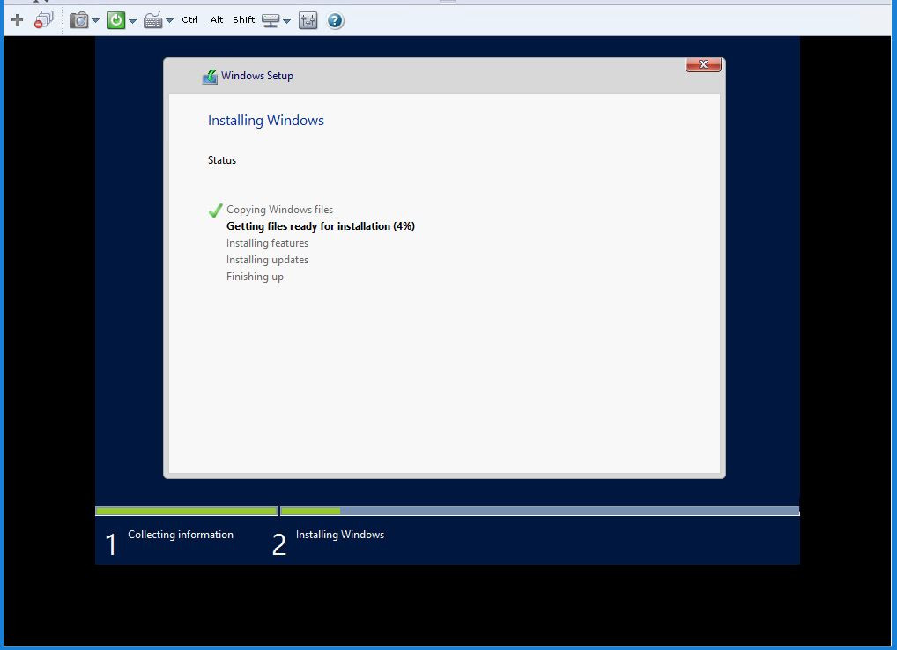897x650 pixels.
Task: Click the Copying Windows files status entry
Action: [279, 210]
